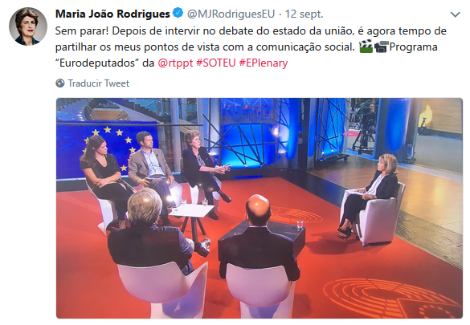
Task: Open the #SOTEU hashtag
Action: pyautogui.click(x=215, y=63)
